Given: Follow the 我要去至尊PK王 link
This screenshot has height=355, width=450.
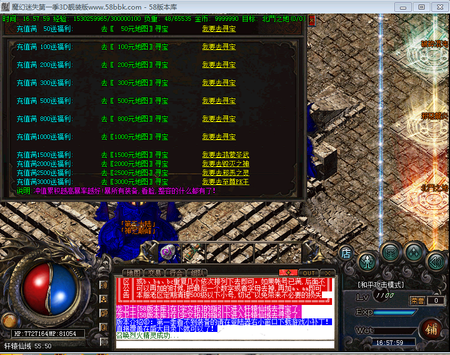Looking at the screenshot, I should point(226,182).
